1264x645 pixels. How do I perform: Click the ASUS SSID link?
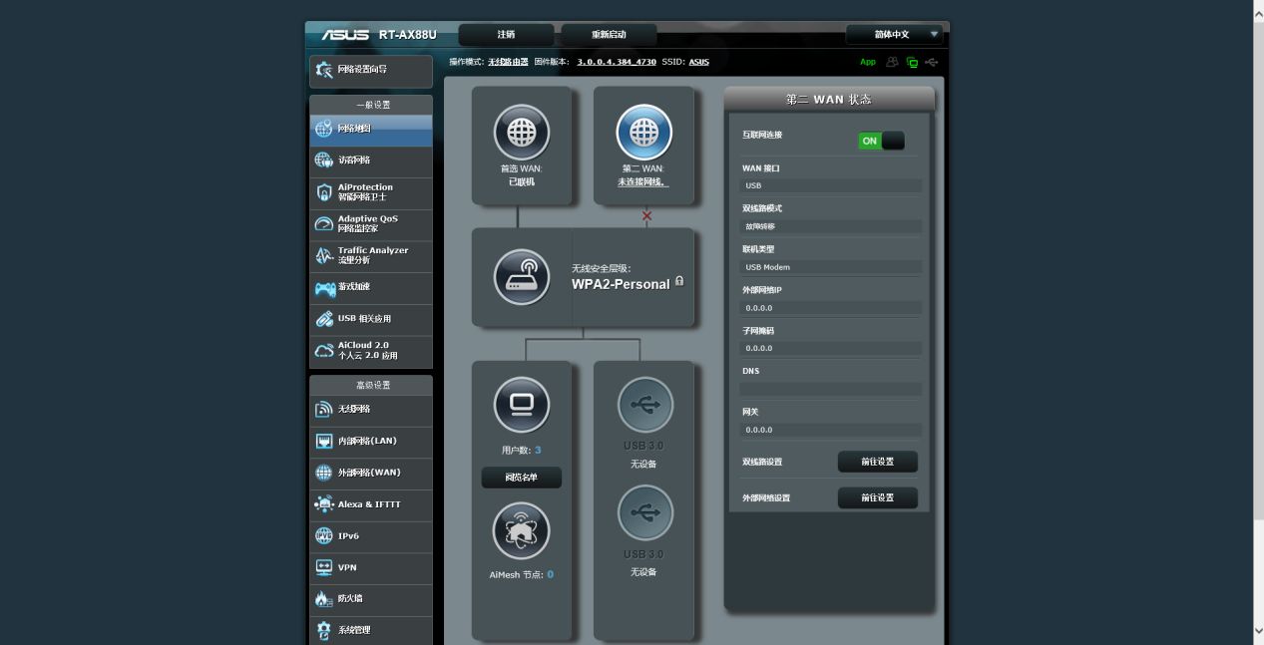698,62
